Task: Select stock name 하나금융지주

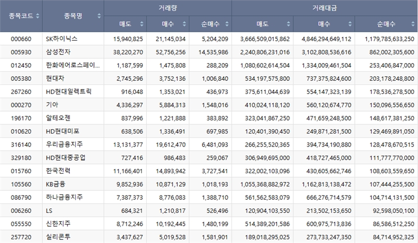Action: 64,197
